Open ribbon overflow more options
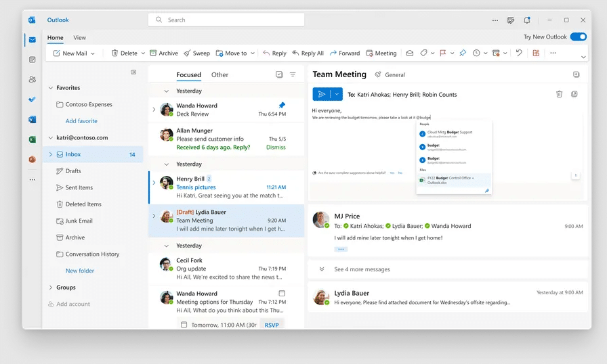Screen dimensions: 607x364 553,53
